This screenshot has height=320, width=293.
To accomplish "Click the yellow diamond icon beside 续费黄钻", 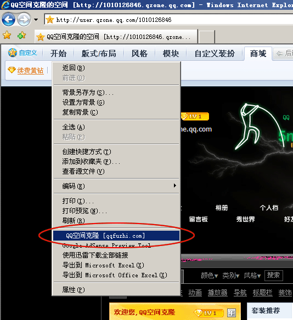I will point(12,70).
